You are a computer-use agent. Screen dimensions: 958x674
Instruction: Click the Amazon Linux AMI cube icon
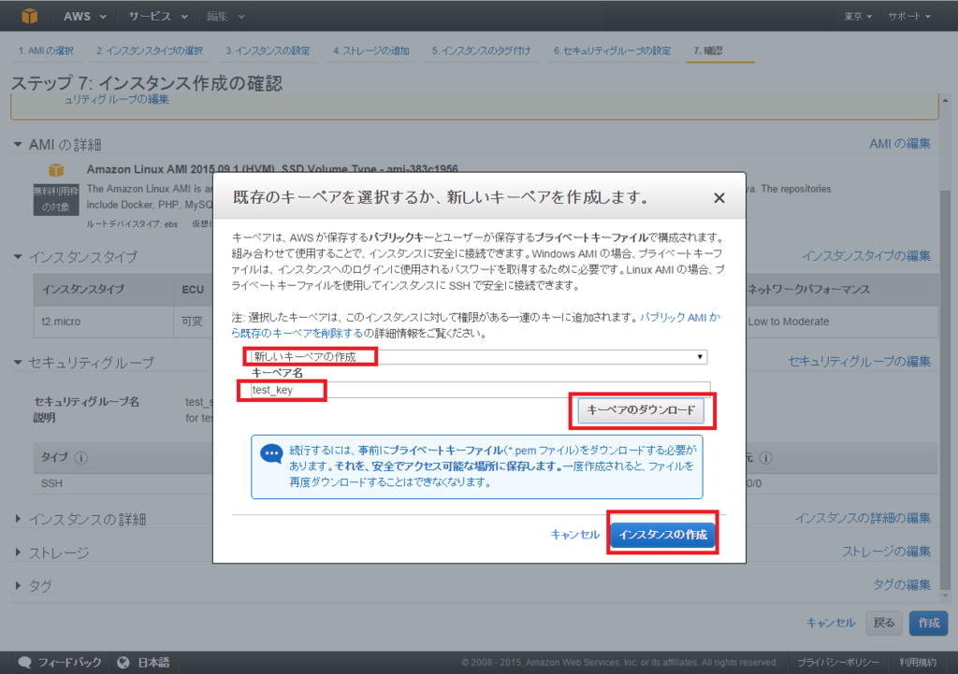(x=56, y=171)
